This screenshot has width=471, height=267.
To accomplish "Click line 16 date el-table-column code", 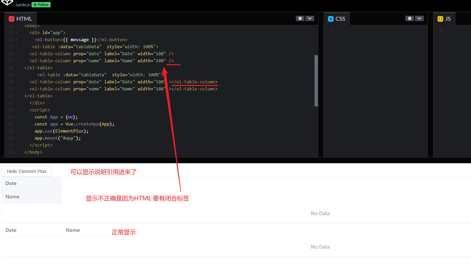I will coord(102,54).
